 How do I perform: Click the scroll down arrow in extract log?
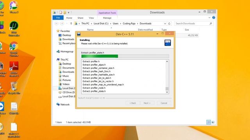[x=167, y=92]
